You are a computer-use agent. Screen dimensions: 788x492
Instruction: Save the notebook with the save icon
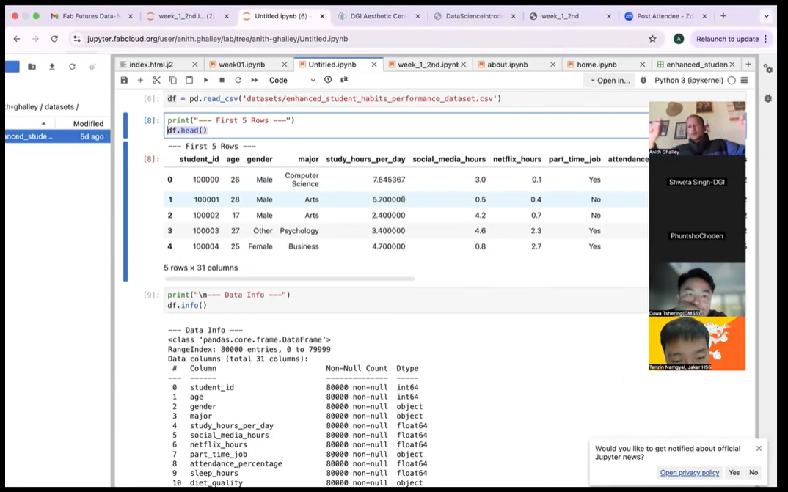click(124, 80)
